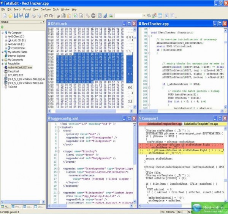Click the Open folder toolbar icon
The height and width of the screenshot is (214, 228).
coord(10,16)
